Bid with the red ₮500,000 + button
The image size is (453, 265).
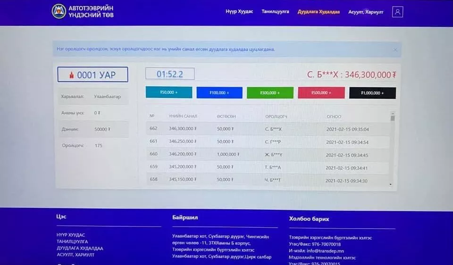click(321, 93)
